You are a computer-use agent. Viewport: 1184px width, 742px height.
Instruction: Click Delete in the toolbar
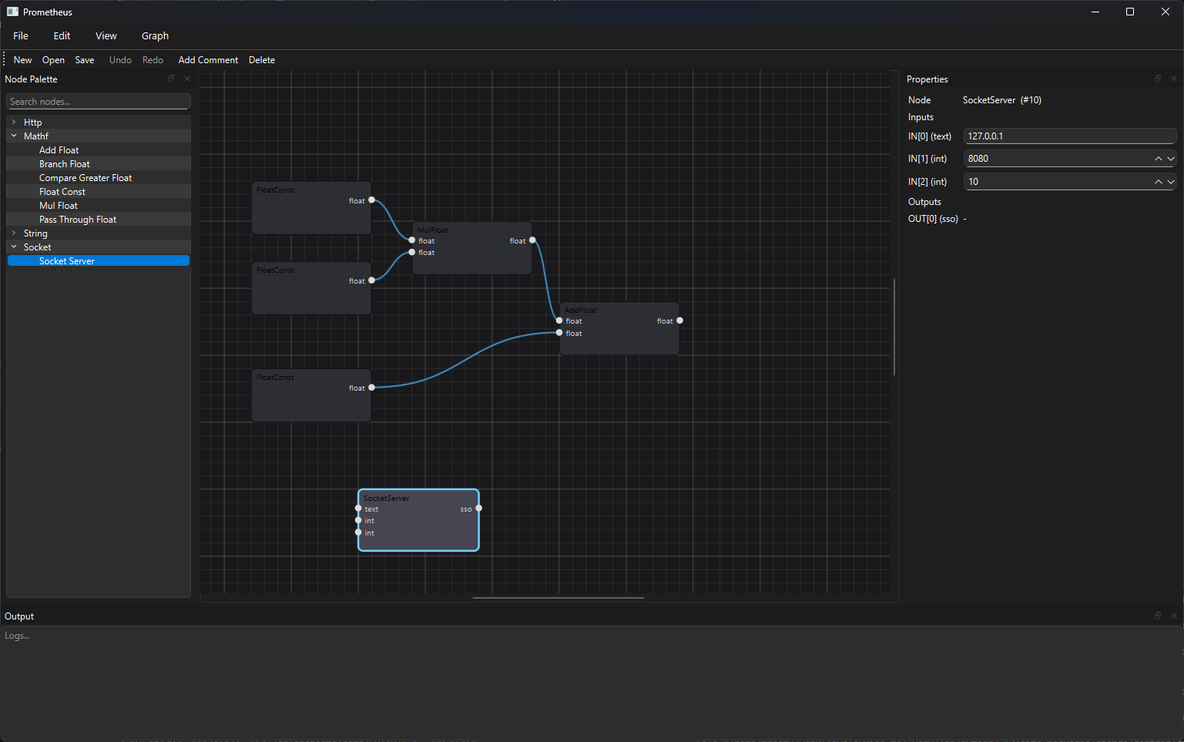point(262,60)
